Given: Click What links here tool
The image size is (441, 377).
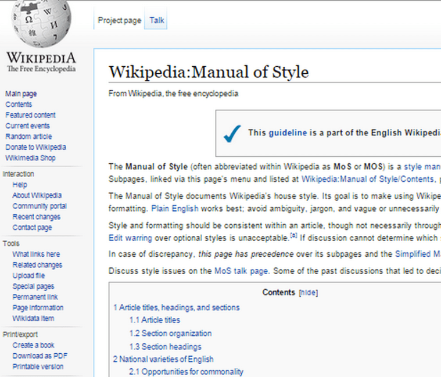Looking at the screenshot, I should 36,254.
